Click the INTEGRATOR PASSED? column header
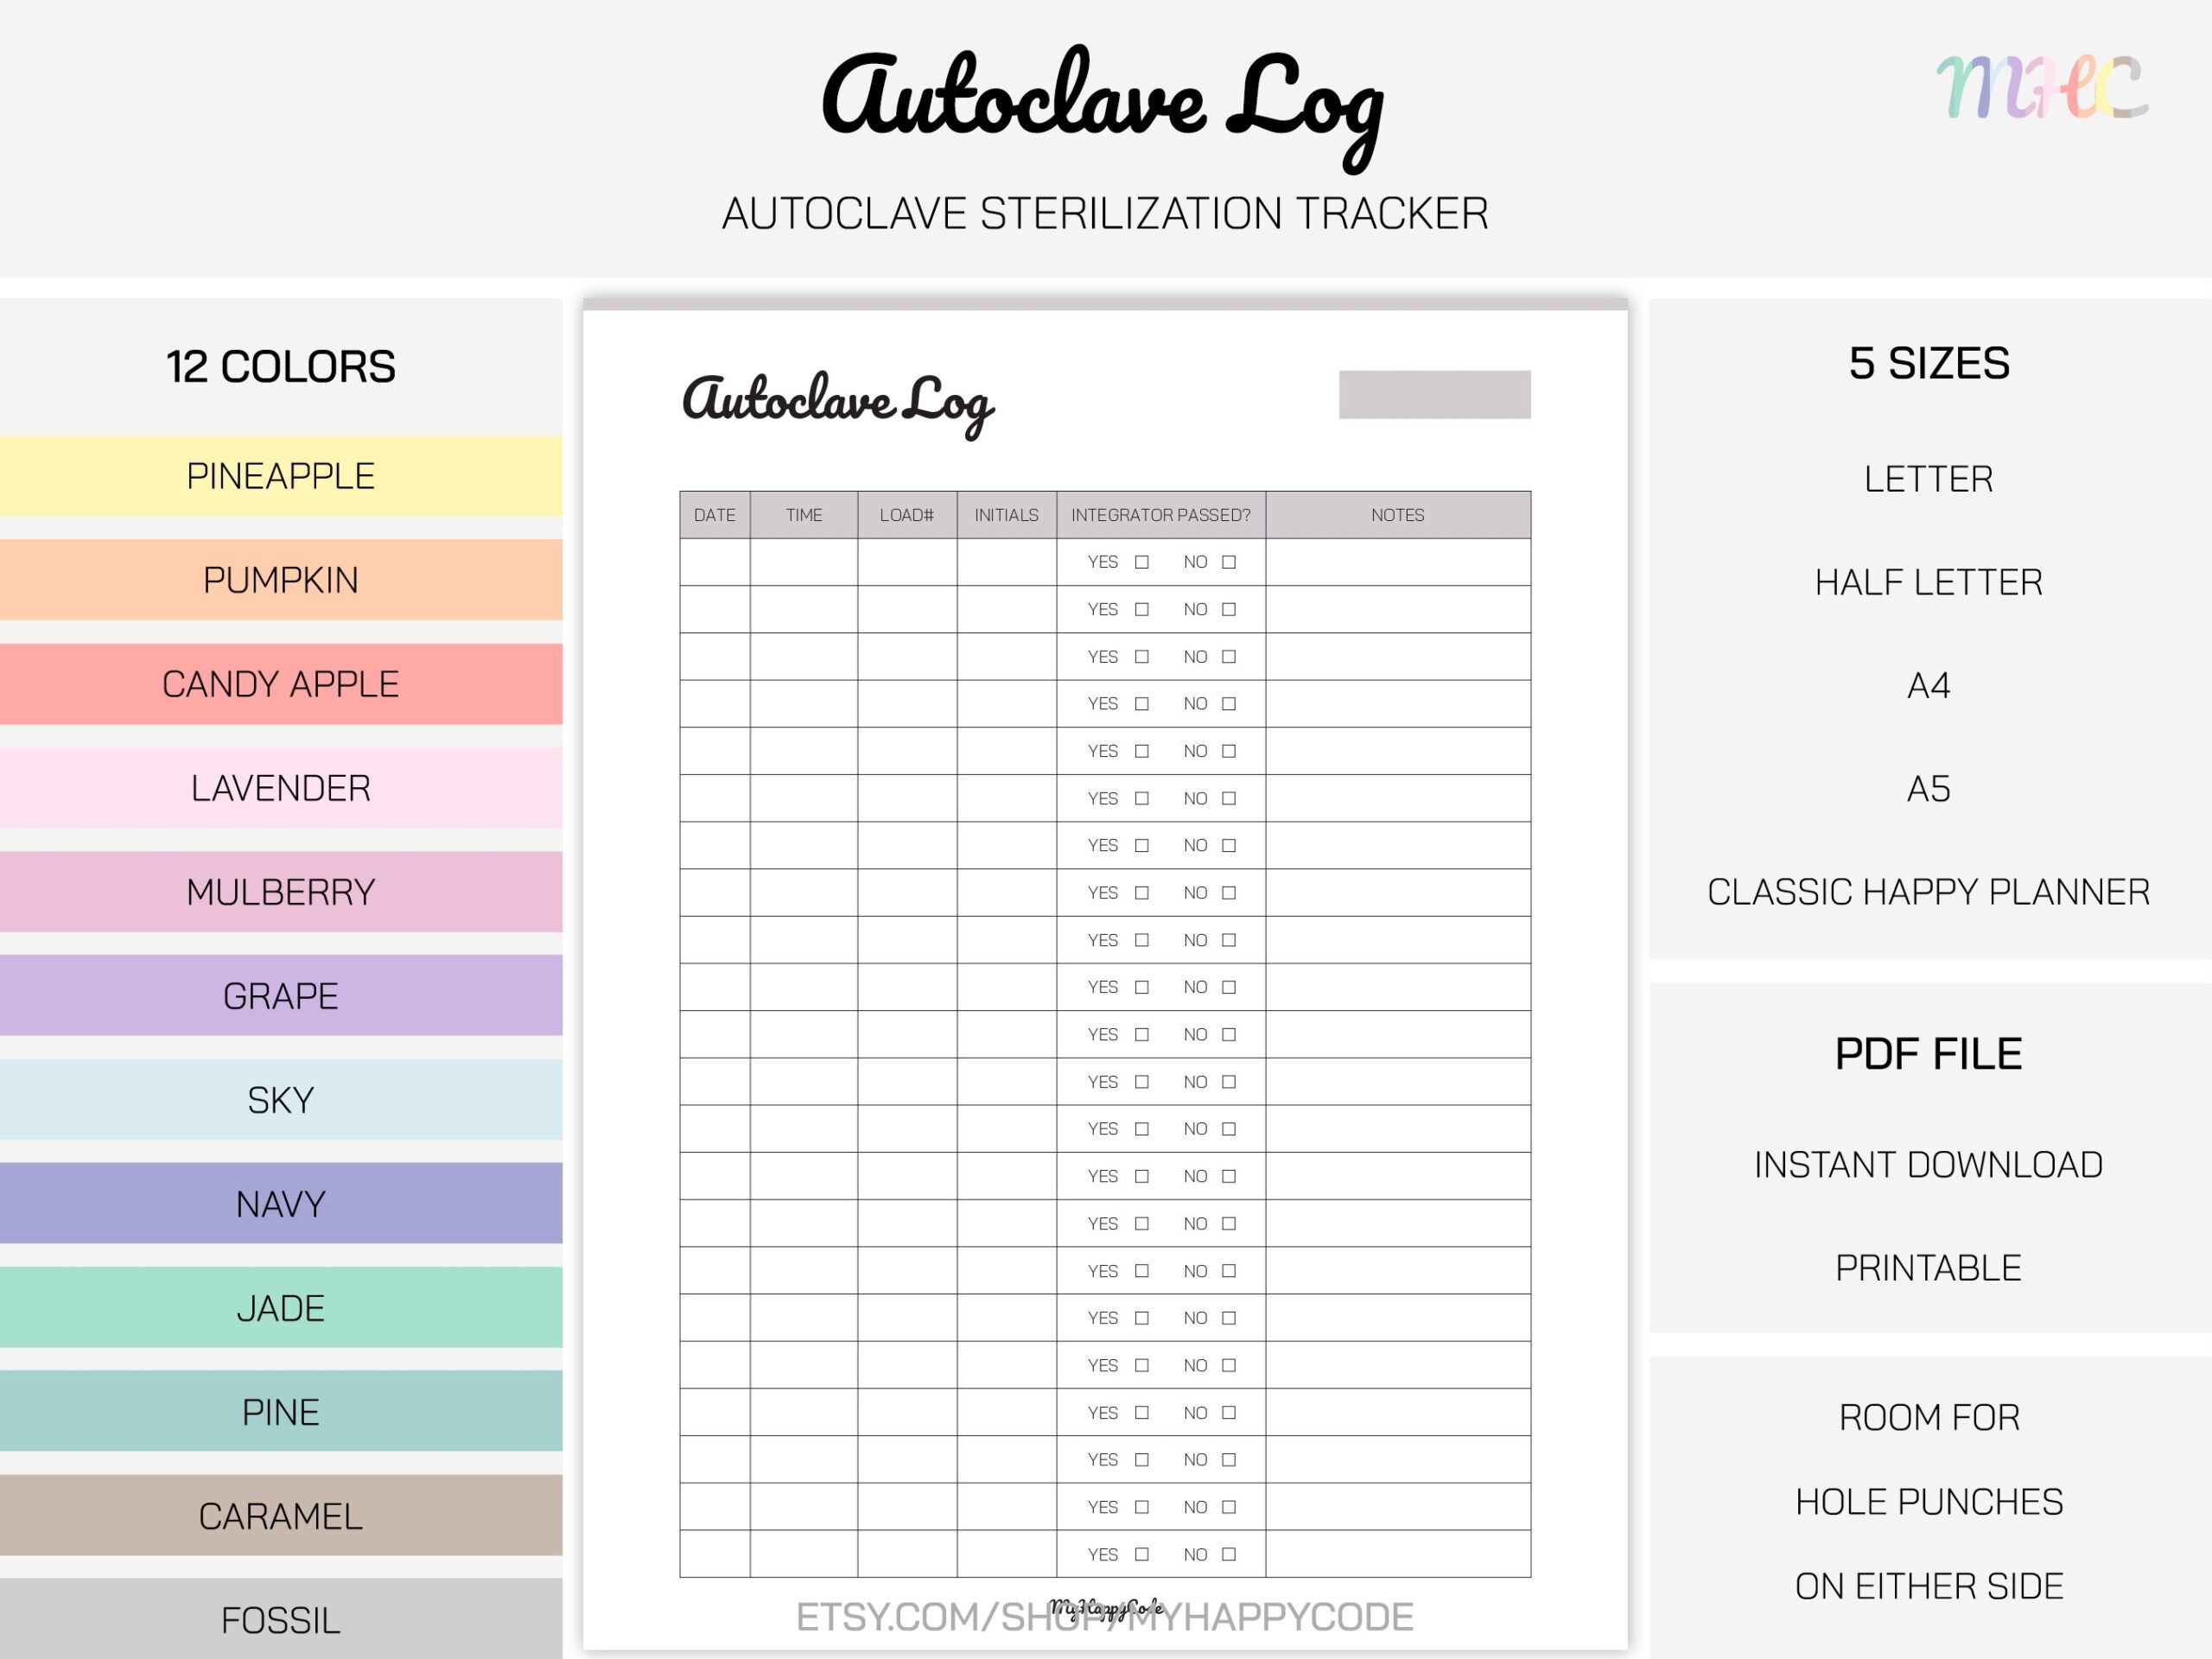This screenshot has height=1659, width=2212. [x=1160, y=515]
